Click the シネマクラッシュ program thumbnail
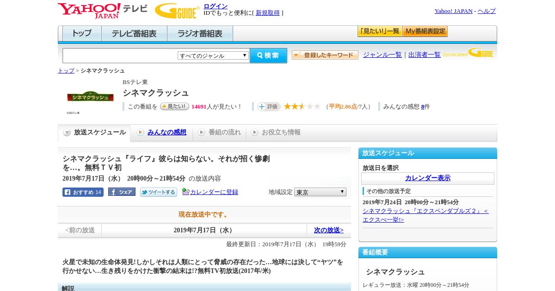The width and height of the screenshot is (555, 291). [90, 97]
